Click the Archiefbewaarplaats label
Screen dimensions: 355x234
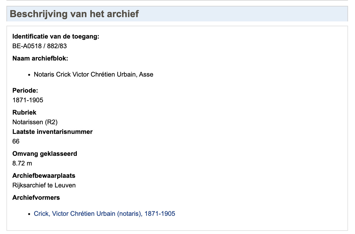[44, 176]
